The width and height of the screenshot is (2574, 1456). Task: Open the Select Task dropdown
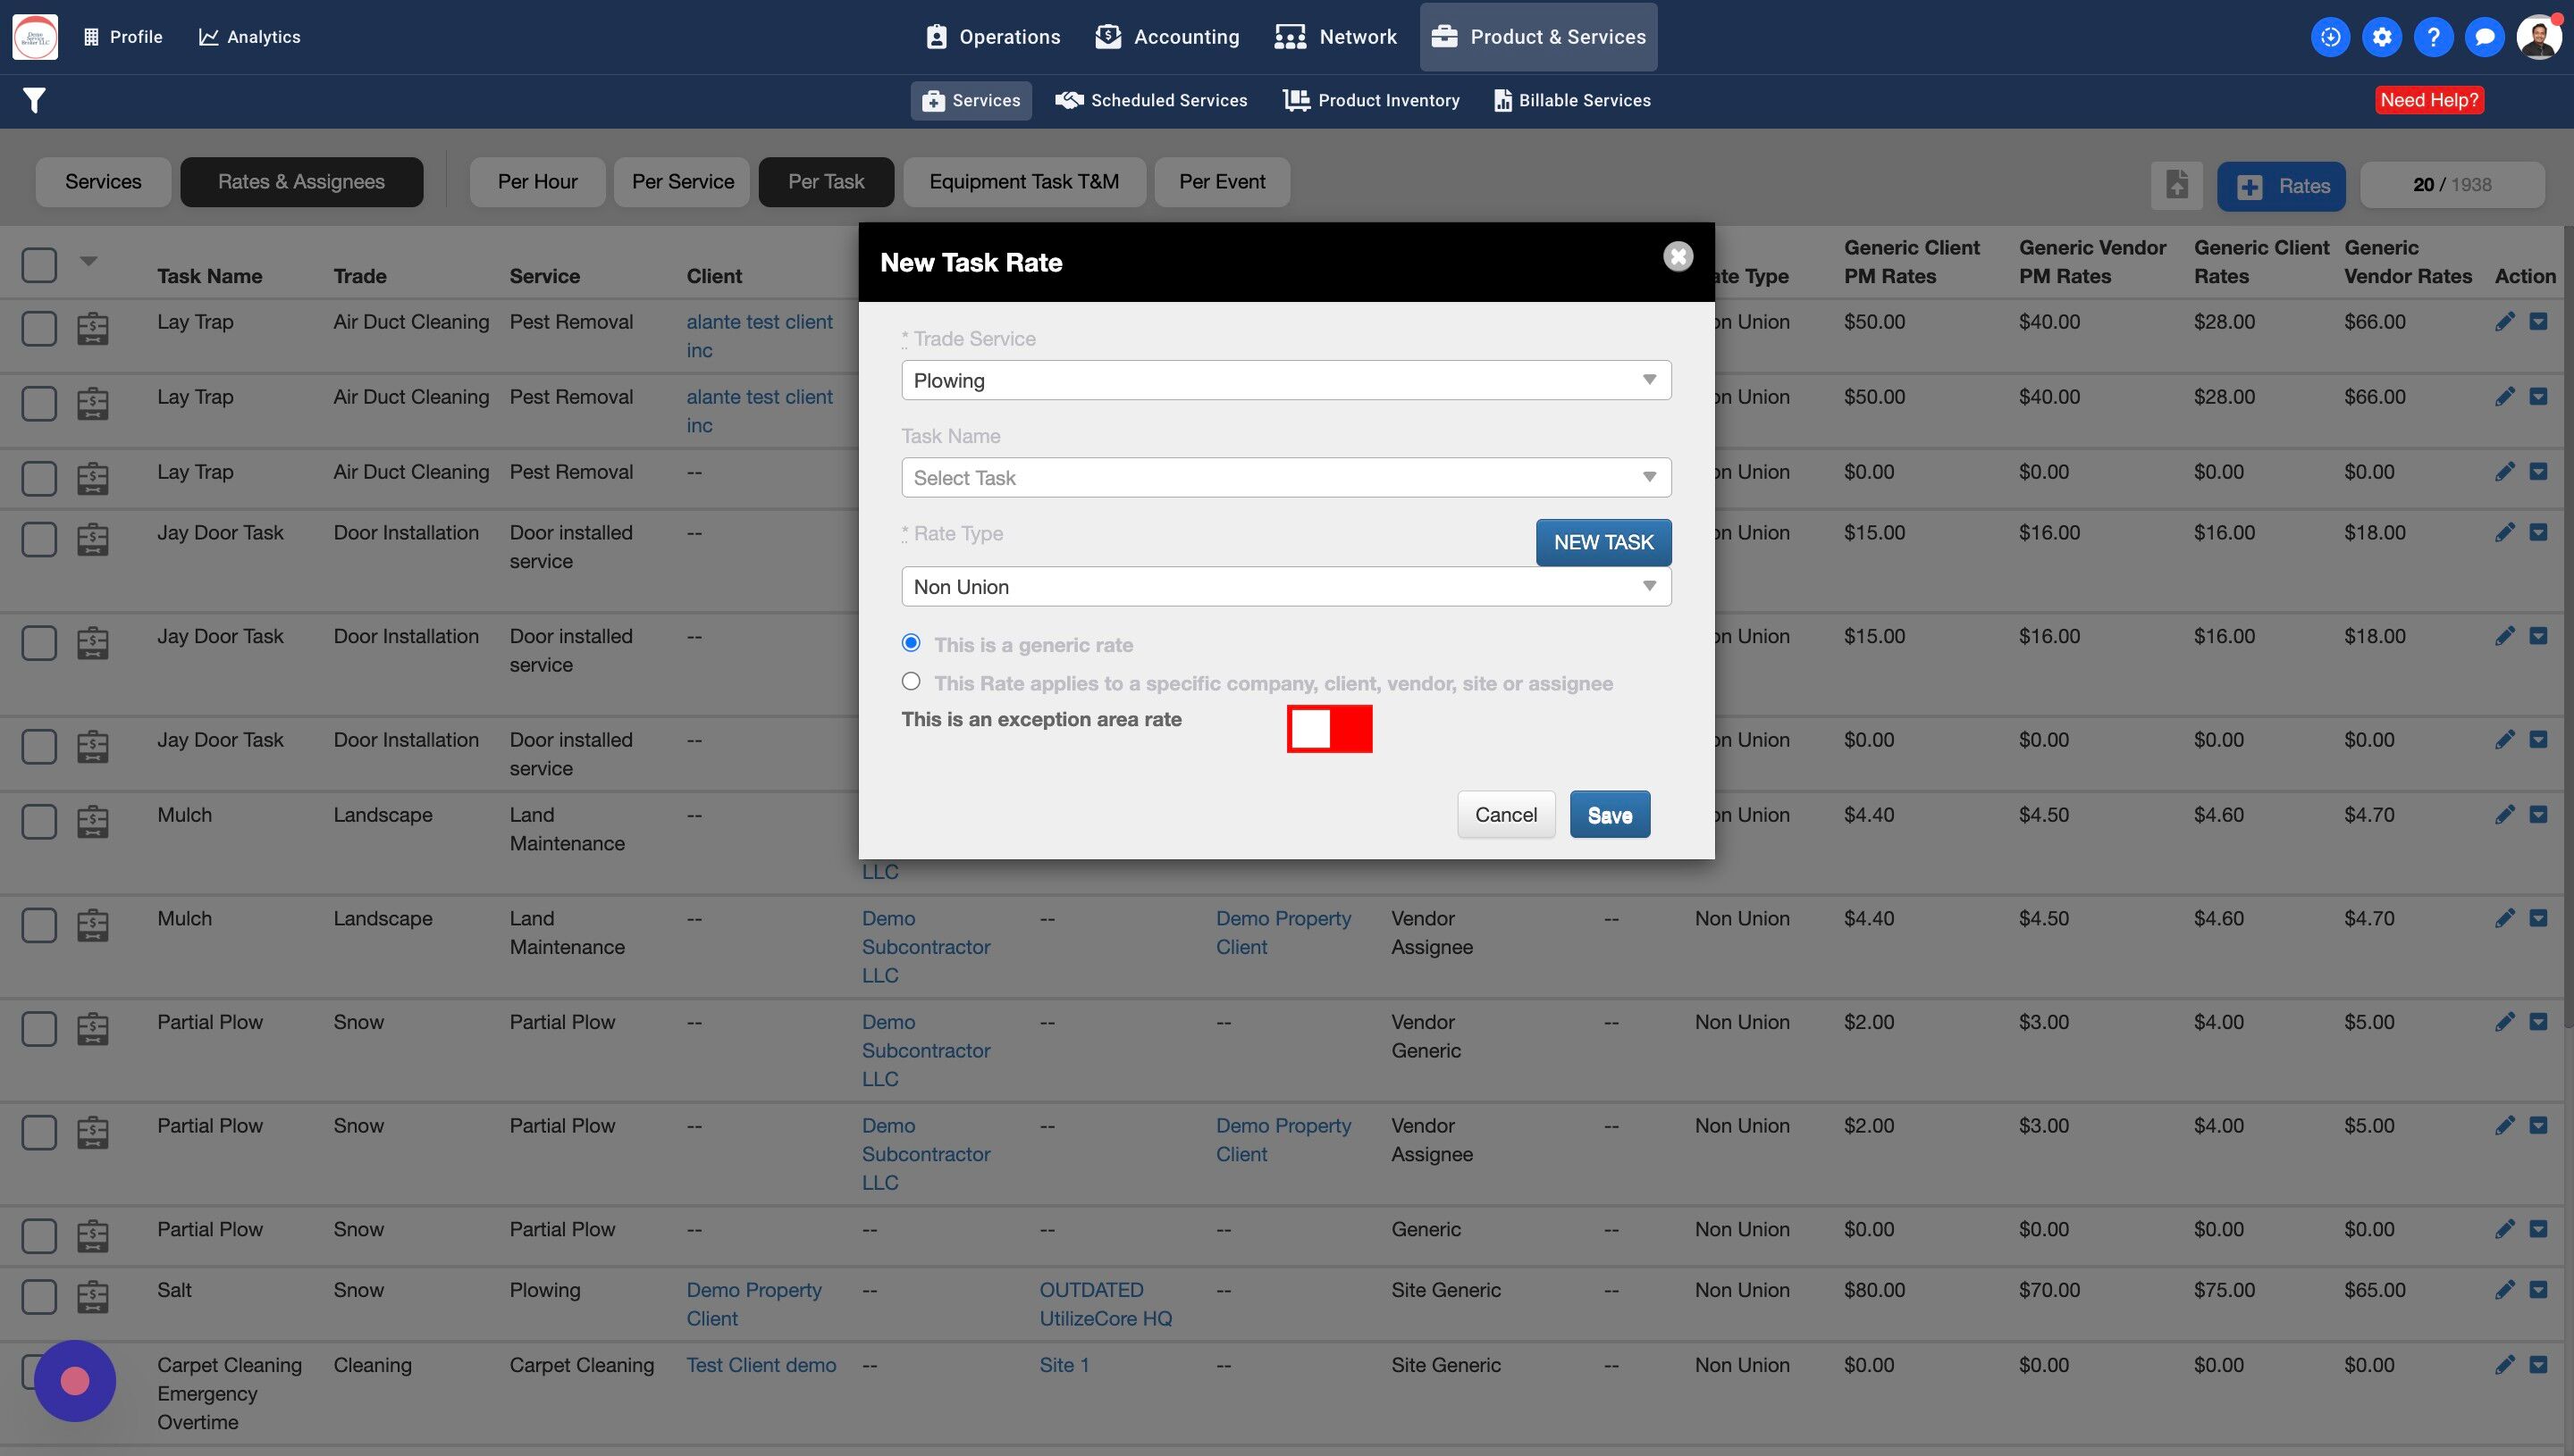pyautogui.click(x=1285, y=478)
